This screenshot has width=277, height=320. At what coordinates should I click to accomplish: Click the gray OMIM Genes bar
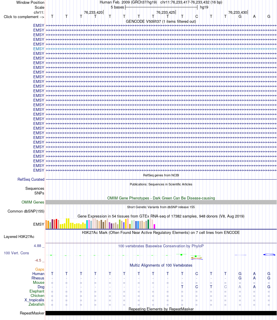(161, 202)
